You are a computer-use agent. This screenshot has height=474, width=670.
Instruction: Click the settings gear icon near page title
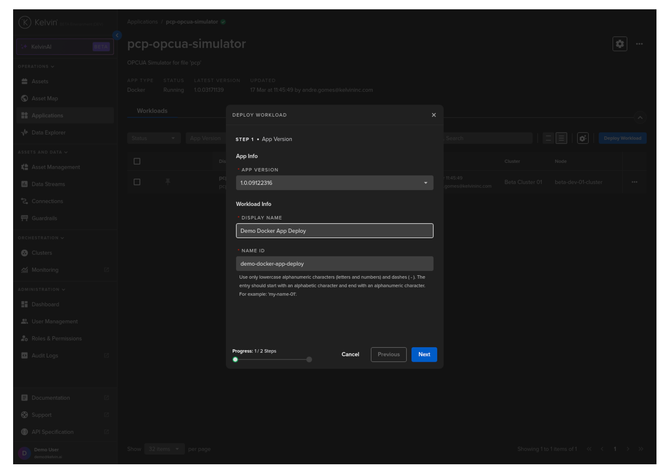coord(619,44)
